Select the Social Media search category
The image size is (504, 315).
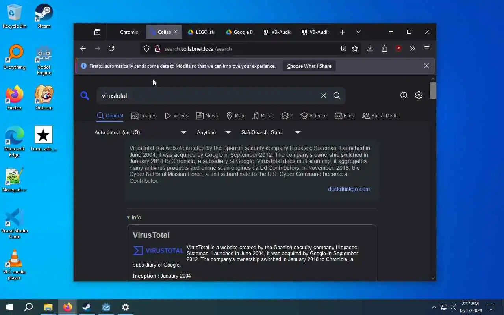[x=381, y=116]
